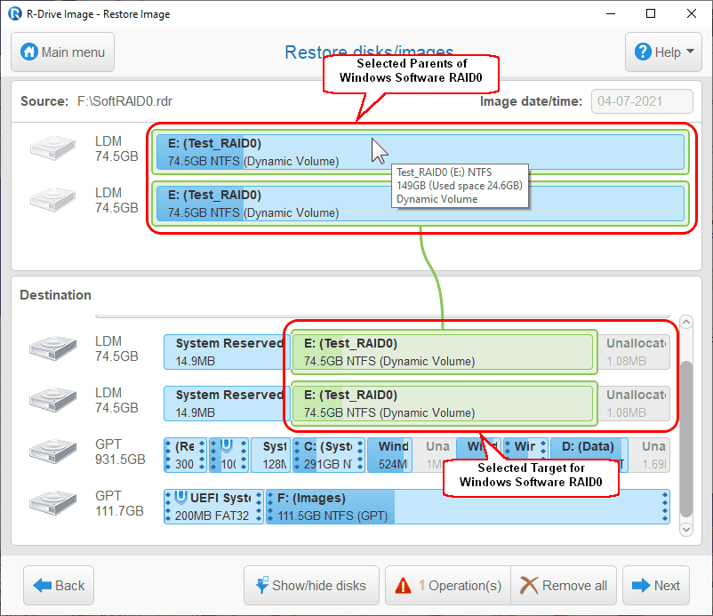The height and width of the screenshot is (616, 713).
Task: Click the GPT 931.5GB destination disk icon
Action: pyautogui.click(x=52, y=451)
